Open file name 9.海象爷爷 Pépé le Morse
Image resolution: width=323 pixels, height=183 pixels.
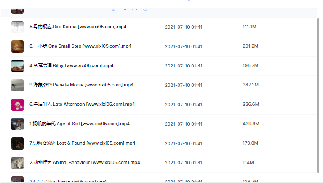point(81,85)
